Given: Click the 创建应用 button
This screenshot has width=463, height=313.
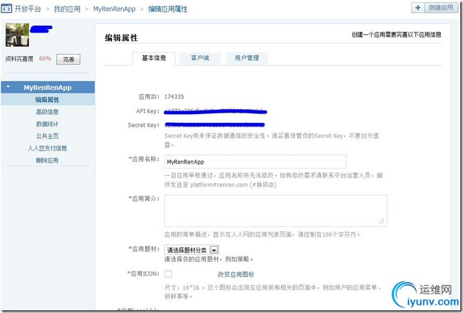Looking at the screenshot, I should [x=441, y=8].
